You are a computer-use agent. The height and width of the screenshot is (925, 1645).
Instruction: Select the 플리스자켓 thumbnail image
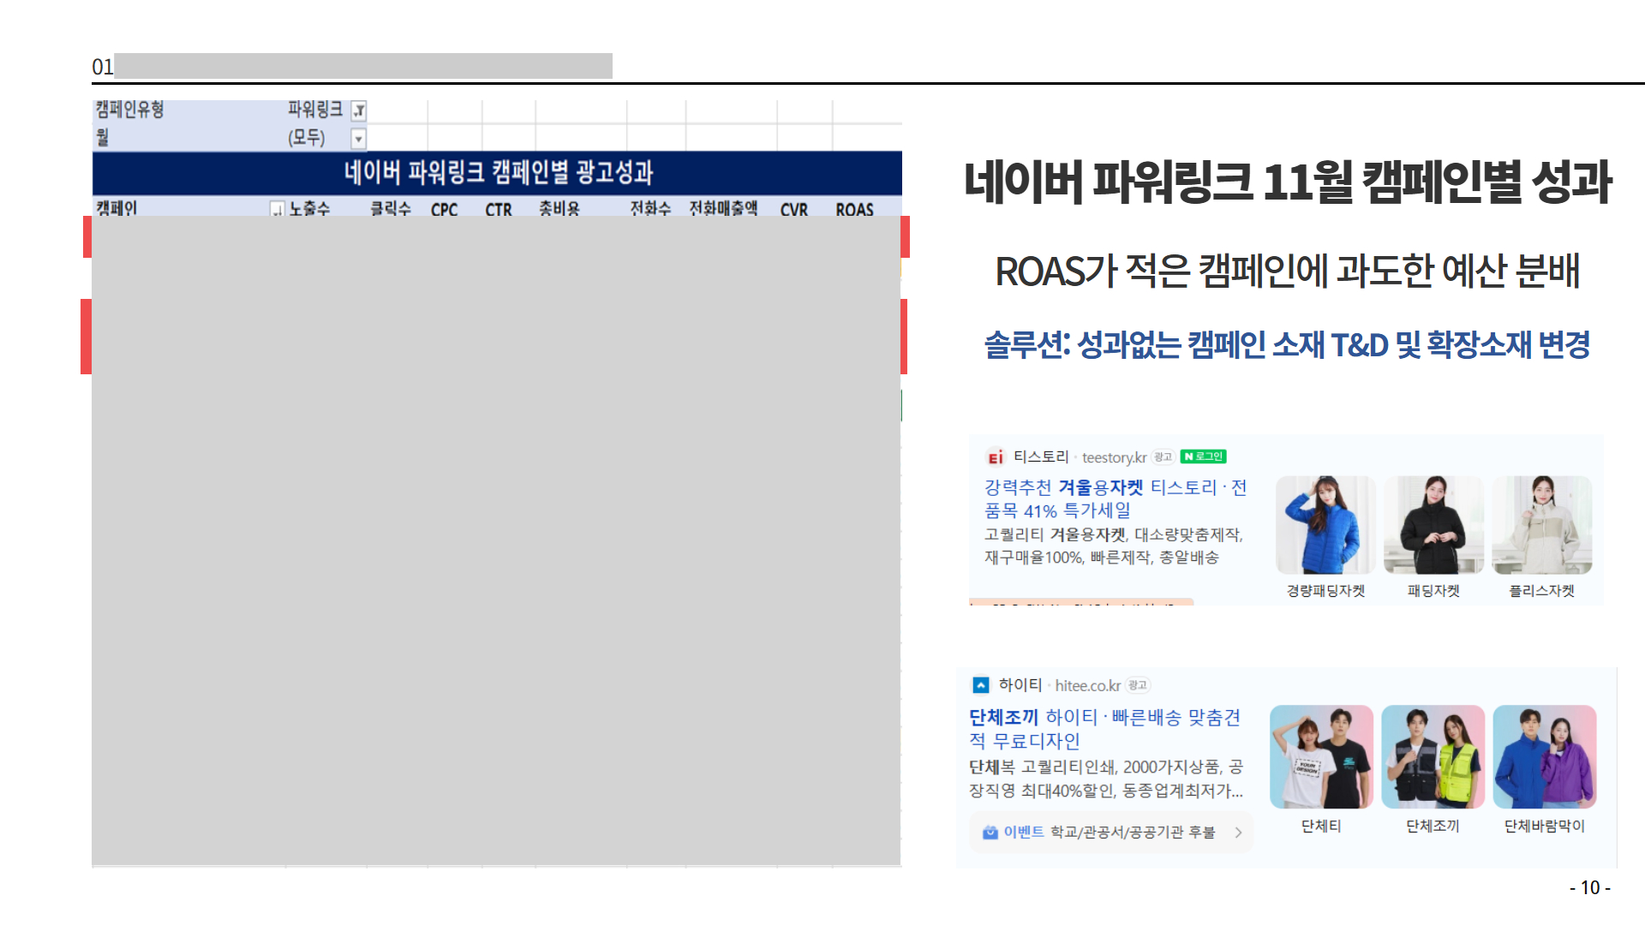click(1541, 525)
